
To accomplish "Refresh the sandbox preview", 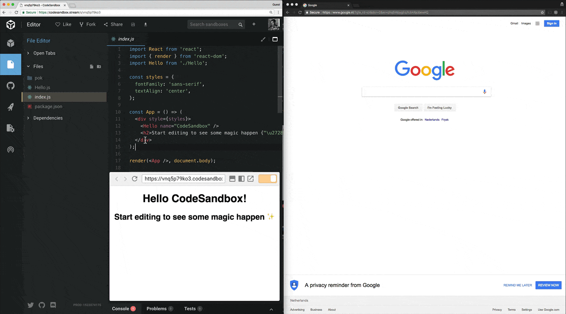I will pyautogui.click(x=135, y=179).
